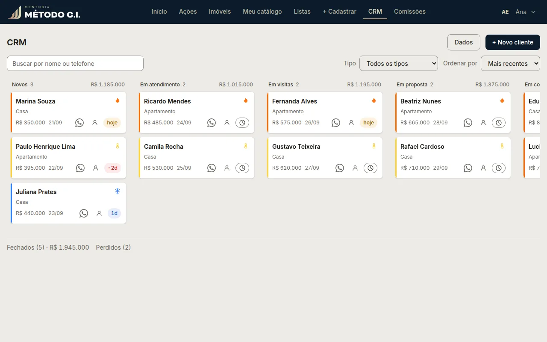Open profile icon on Marina Souza card
Screen dimensions: 547x342
(95, 123)
